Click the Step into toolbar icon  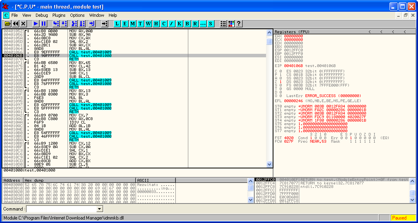pos(56,24)
